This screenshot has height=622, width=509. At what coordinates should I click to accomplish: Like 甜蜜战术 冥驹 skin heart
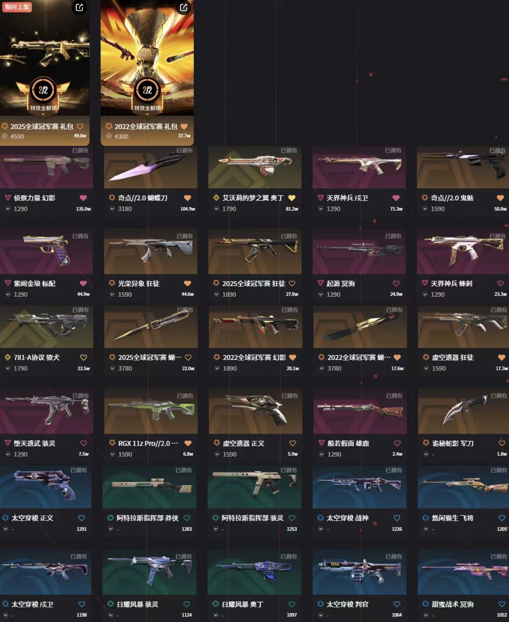[501, 604]
